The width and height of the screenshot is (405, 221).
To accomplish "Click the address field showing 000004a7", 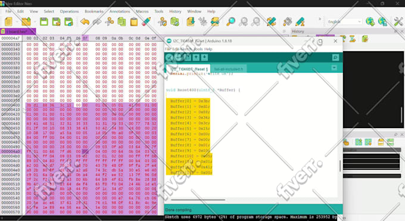I will (11, 38).
